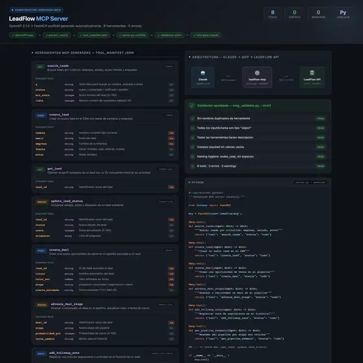Click the req badge on get_lead's lead_id
363x363 pixels.
[171, 187]
